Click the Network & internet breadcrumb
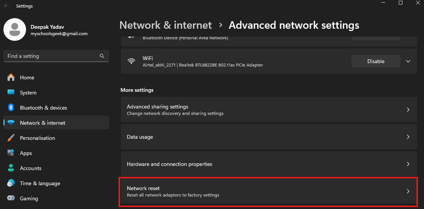Image resolution: width=424 pixels, height=209 pixels. click(x=165, y=25)
